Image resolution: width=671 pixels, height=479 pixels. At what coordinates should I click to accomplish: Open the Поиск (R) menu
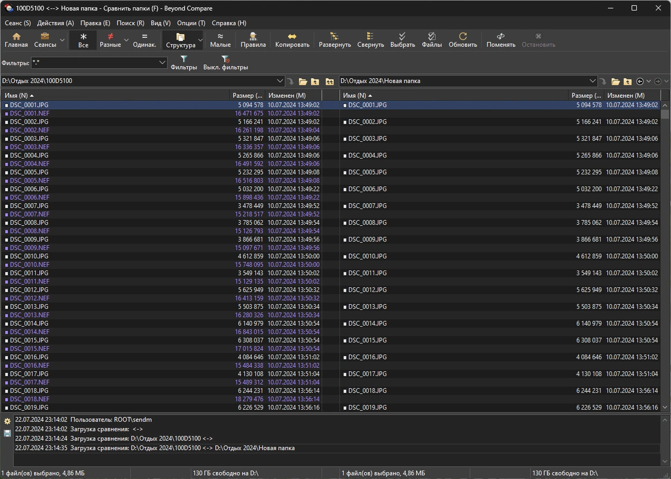tap(130, 23)
